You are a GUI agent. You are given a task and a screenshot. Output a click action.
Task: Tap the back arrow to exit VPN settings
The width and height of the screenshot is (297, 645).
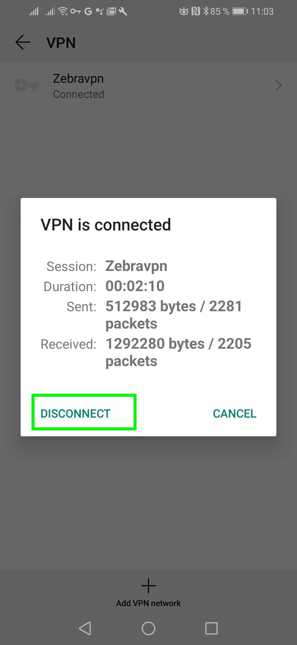tap(23, 42)
